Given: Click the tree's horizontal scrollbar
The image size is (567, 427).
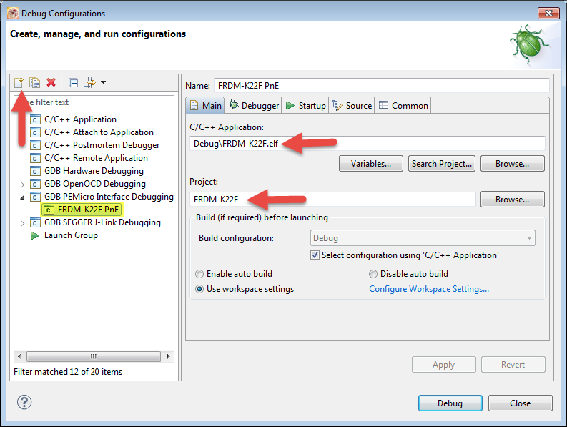Looking at the screenshot, I should (93, 356).
